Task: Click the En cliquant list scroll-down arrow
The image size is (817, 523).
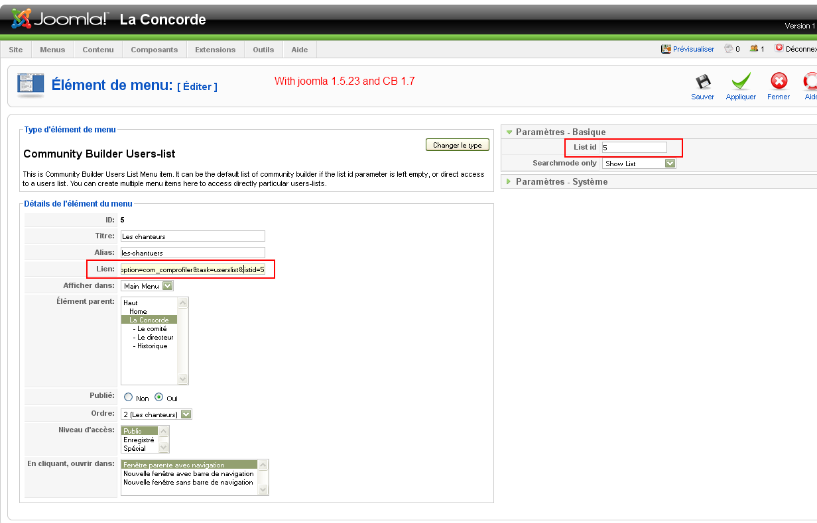Action: coord(263,490)
